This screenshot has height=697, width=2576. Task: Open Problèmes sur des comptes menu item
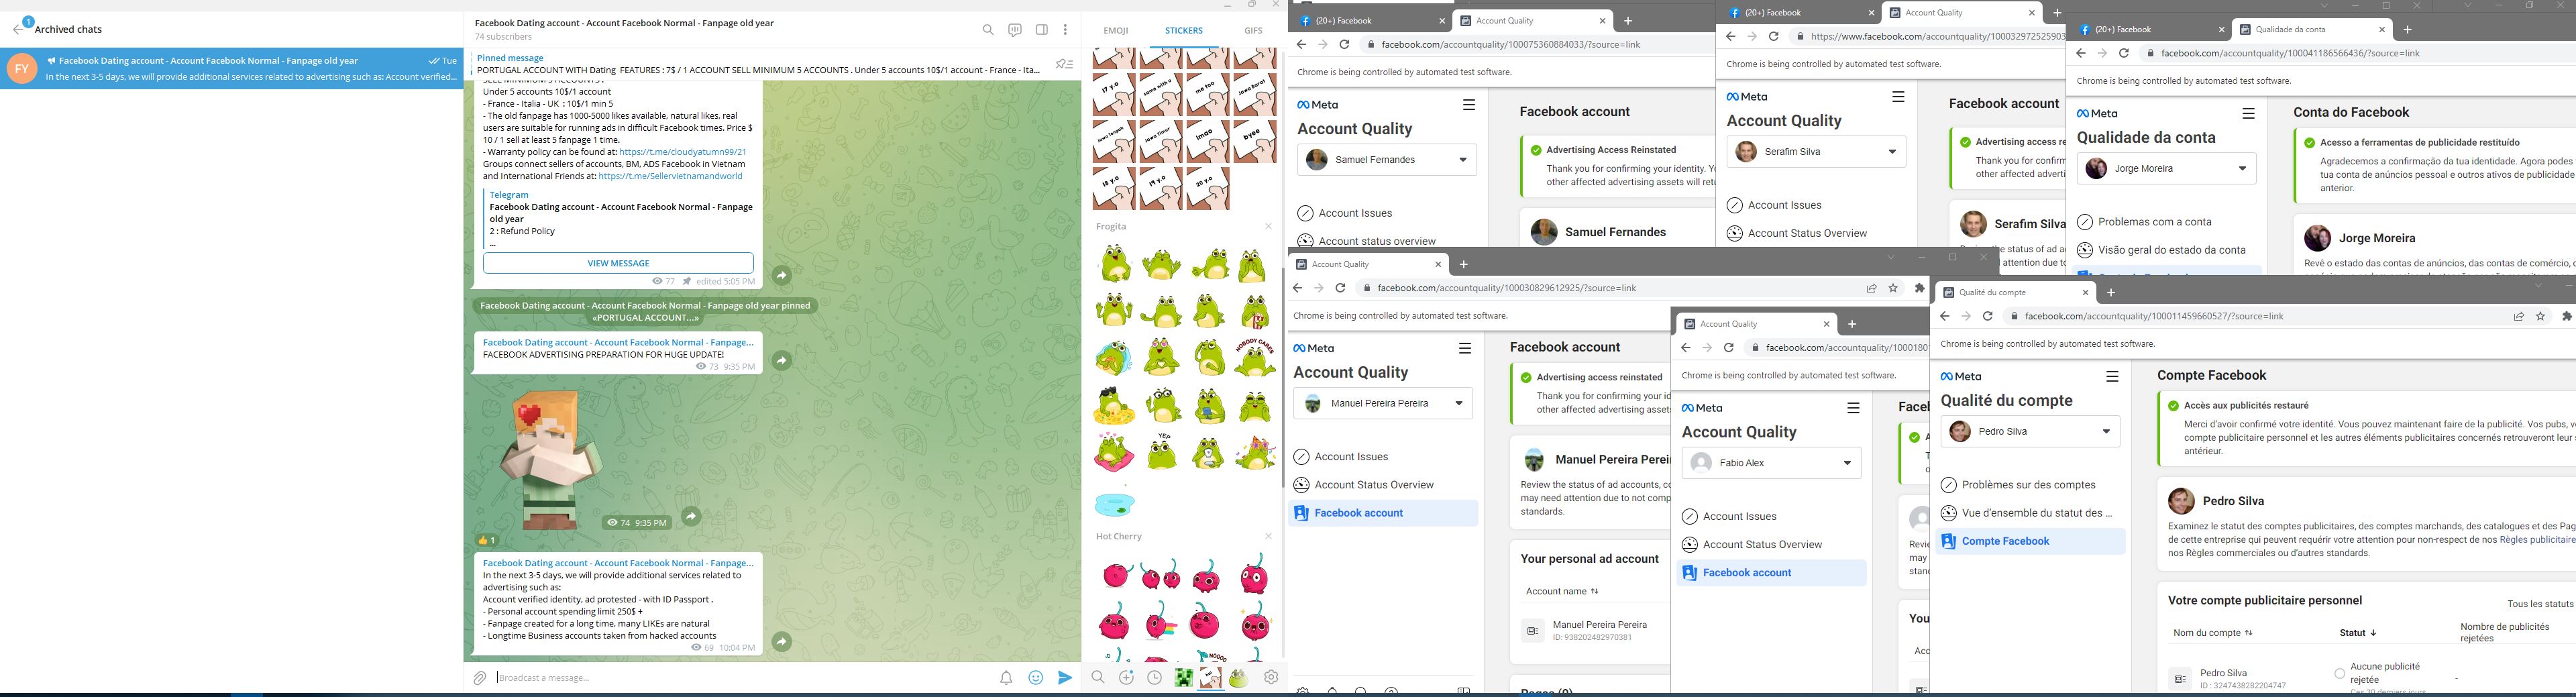[x=2028, y=485]
